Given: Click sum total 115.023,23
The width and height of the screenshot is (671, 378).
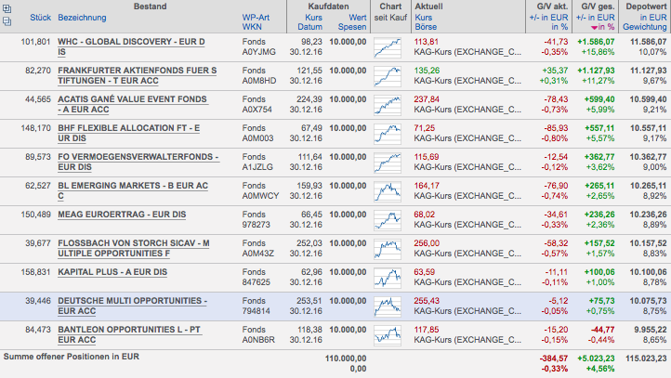Looking at the screenshot, I should pyautogui.click(x=646, y=358).
